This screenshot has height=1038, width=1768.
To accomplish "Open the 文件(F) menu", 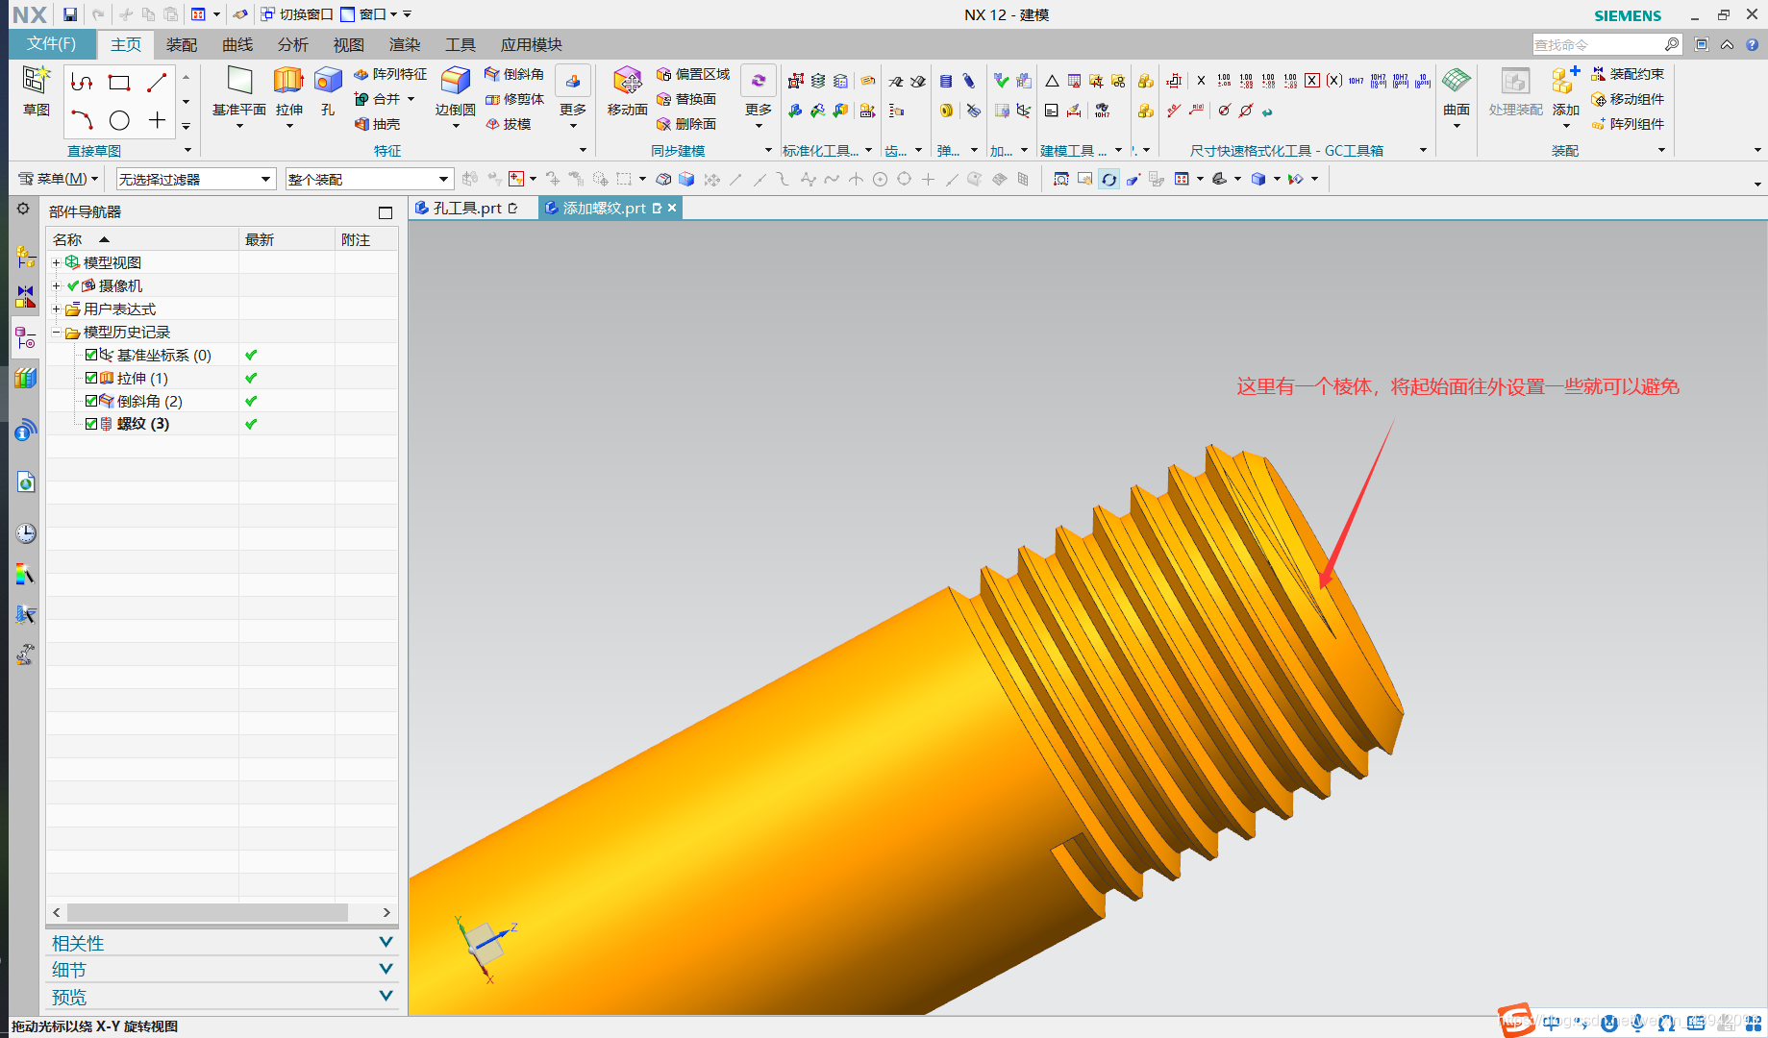I will 52,44.
